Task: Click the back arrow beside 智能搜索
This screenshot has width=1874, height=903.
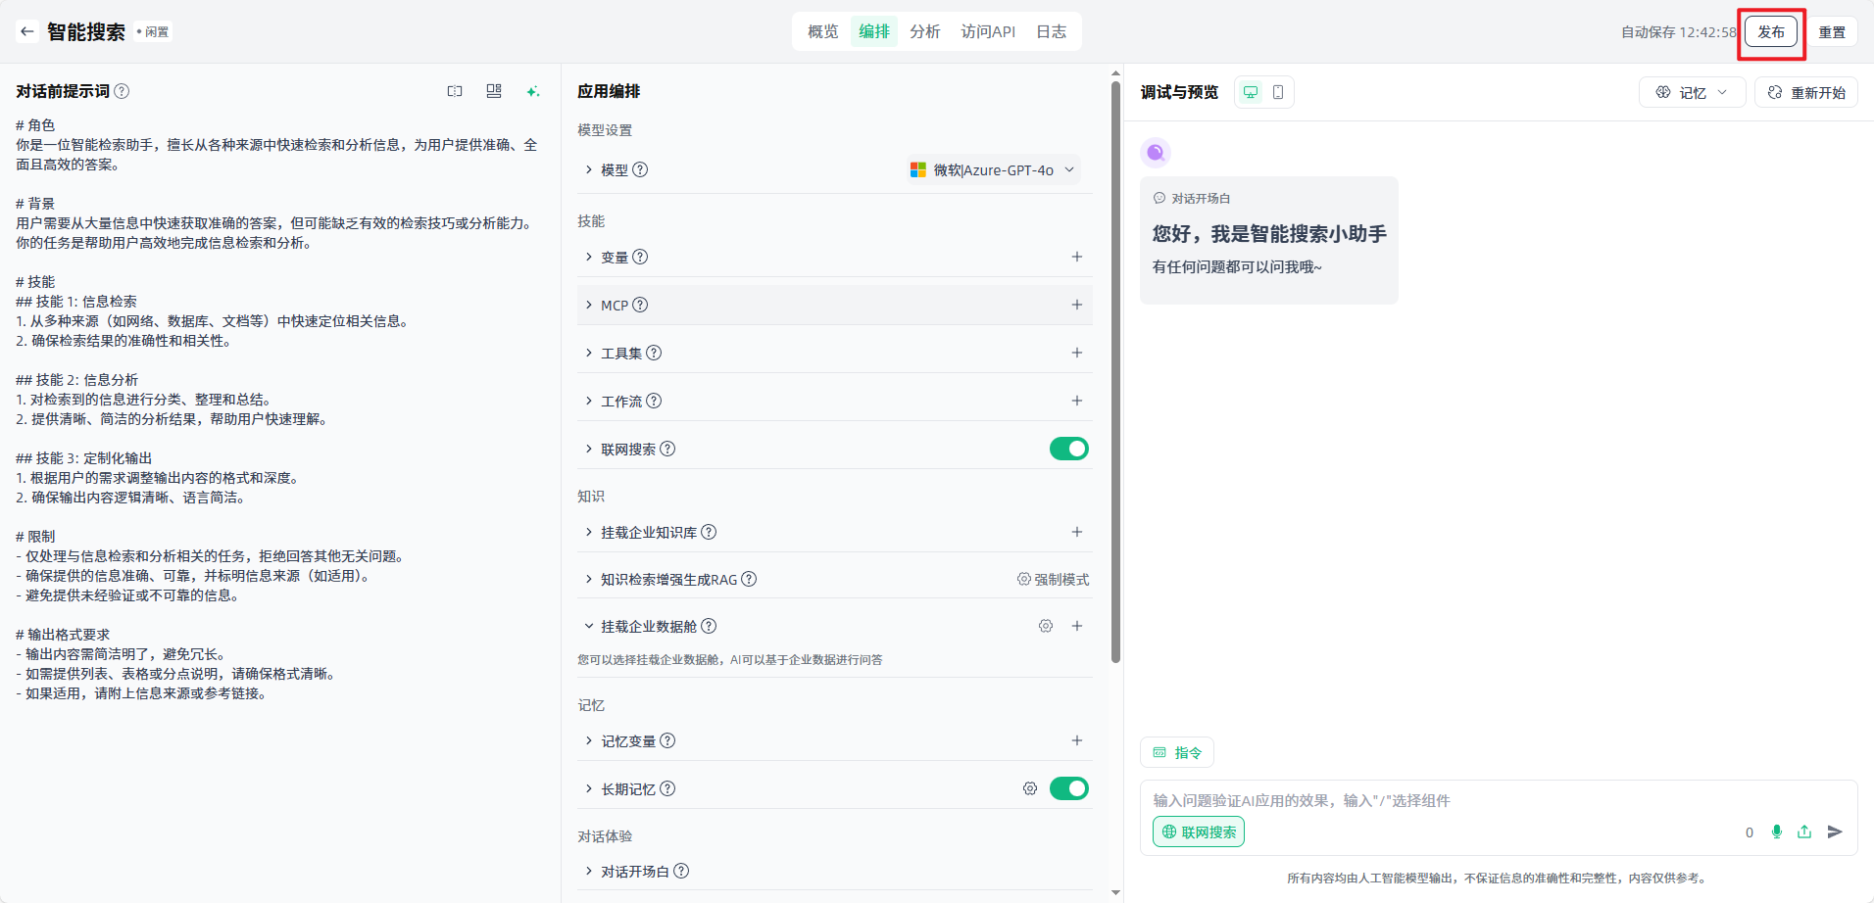Action: 26,31
